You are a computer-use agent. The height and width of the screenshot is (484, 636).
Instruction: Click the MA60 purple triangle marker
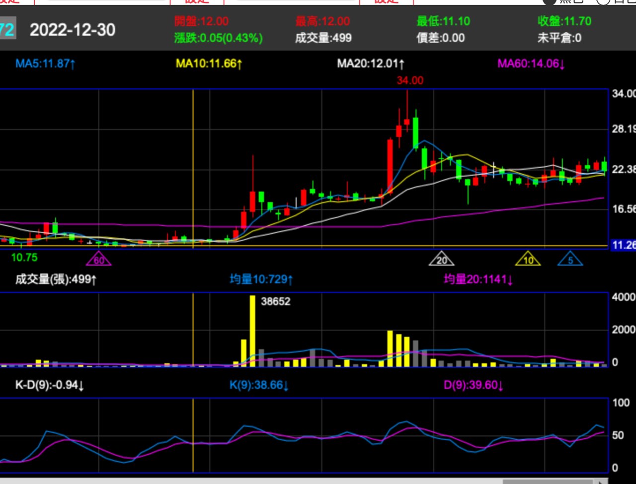[99, 259]
